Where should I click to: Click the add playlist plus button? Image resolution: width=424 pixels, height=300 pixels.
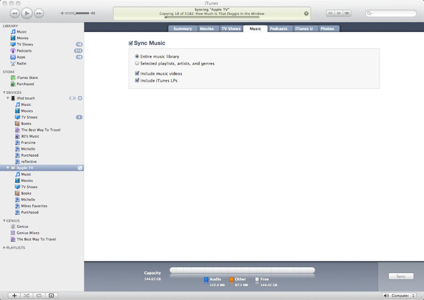point(14,296)
